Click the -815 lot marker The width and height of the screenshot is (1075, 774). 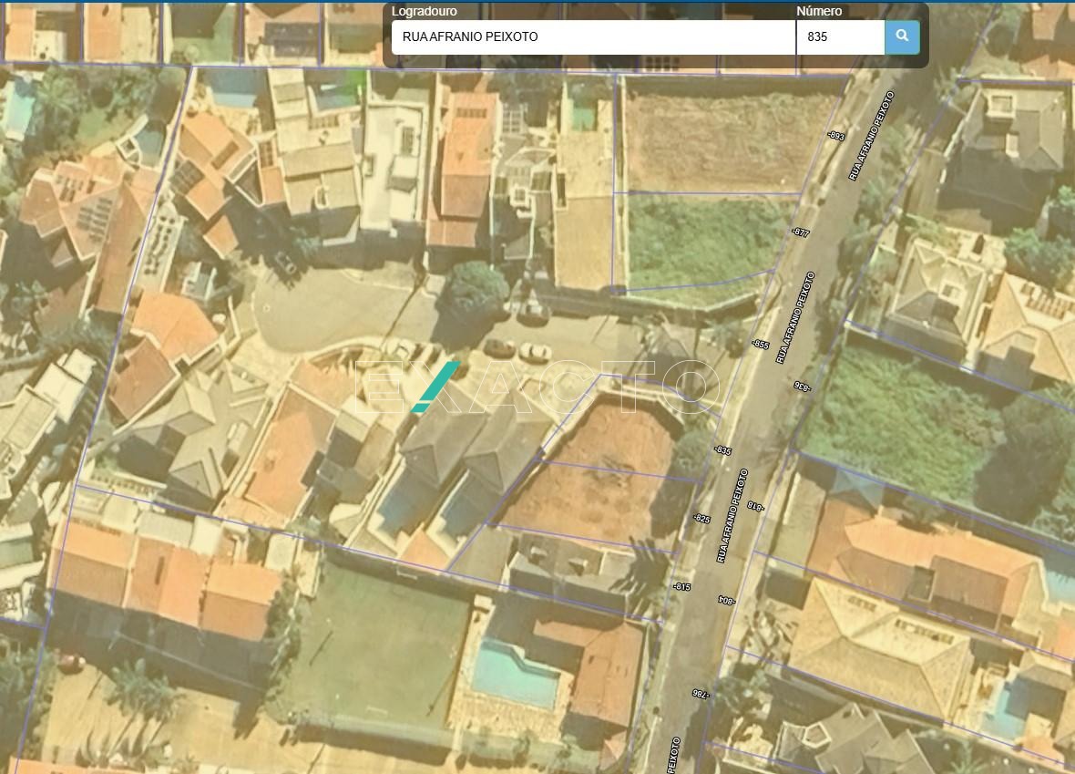coord(681,586)
